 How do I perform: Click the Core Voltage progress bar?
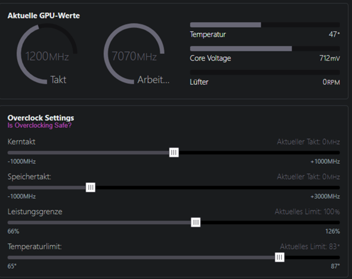(265, 48)
